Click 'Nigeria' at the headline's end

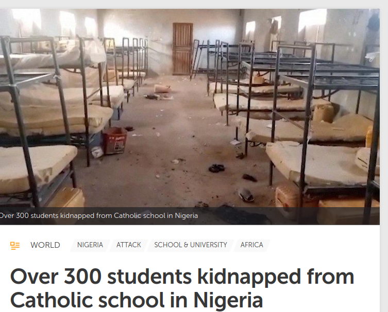pos(228,300)
